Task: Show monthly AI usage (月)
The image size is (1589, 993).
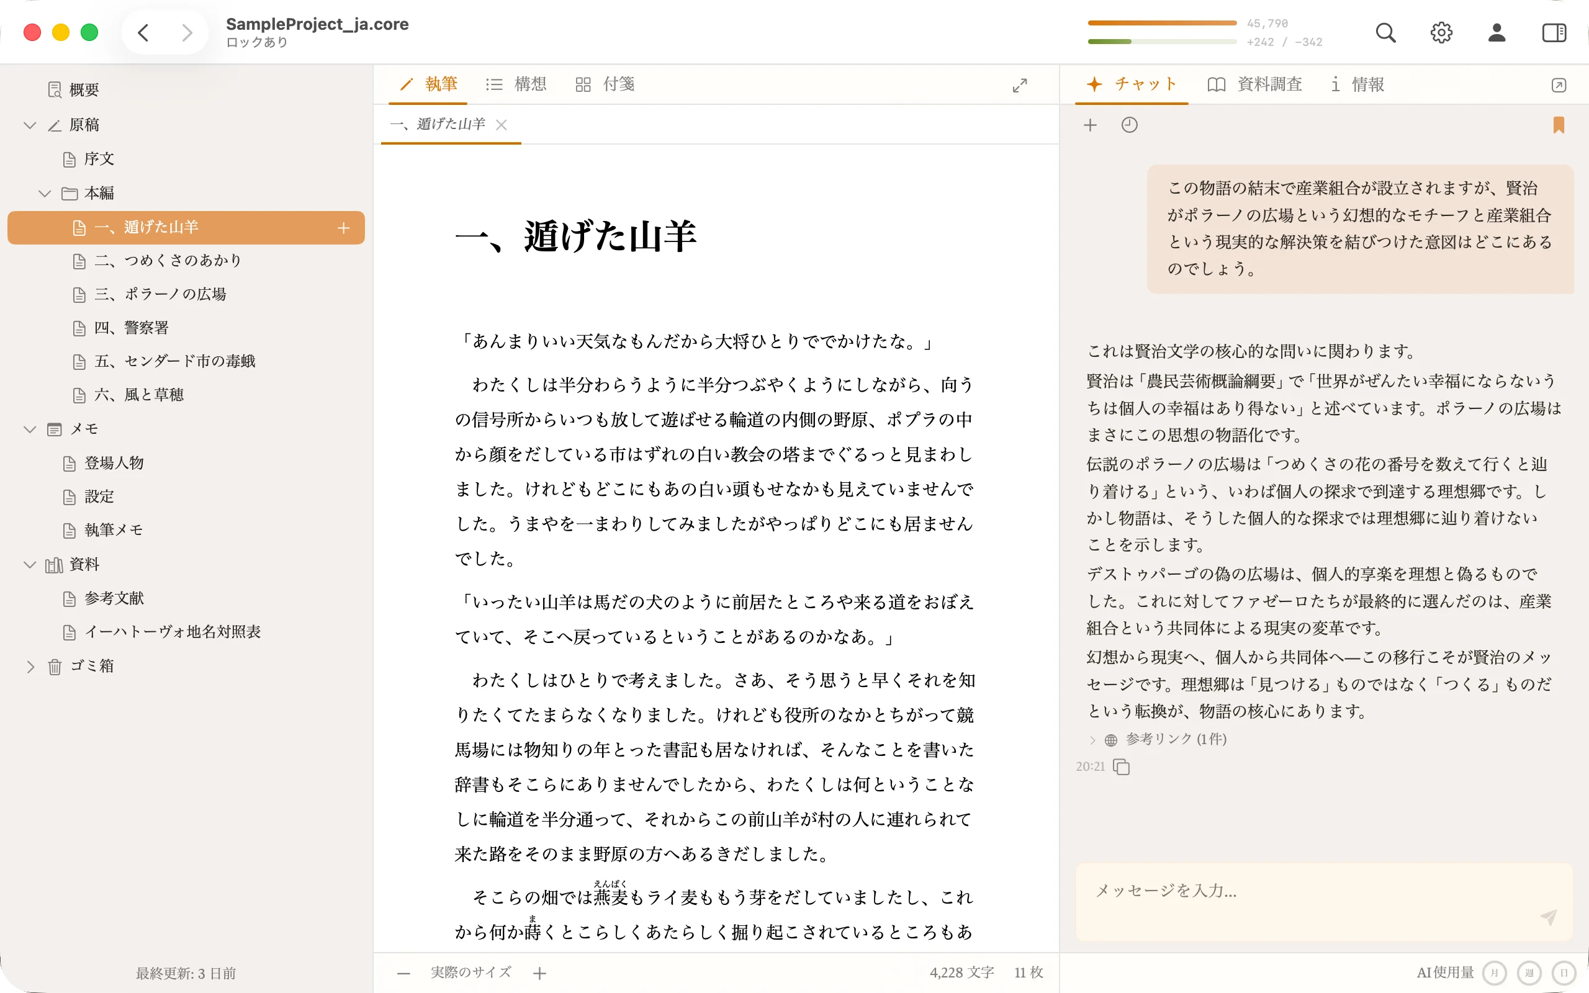Action: 1495,973
